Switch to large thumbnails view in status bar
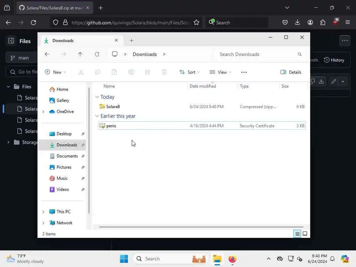The height and width of the screenshot is (267, 356). [305, 234]
